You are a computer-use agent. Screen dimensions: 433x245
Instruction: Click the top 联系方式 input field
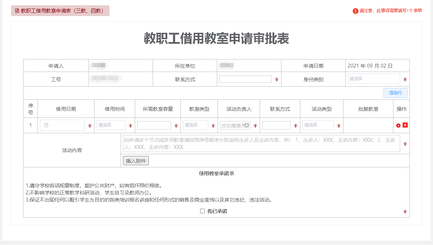point(245,79)
